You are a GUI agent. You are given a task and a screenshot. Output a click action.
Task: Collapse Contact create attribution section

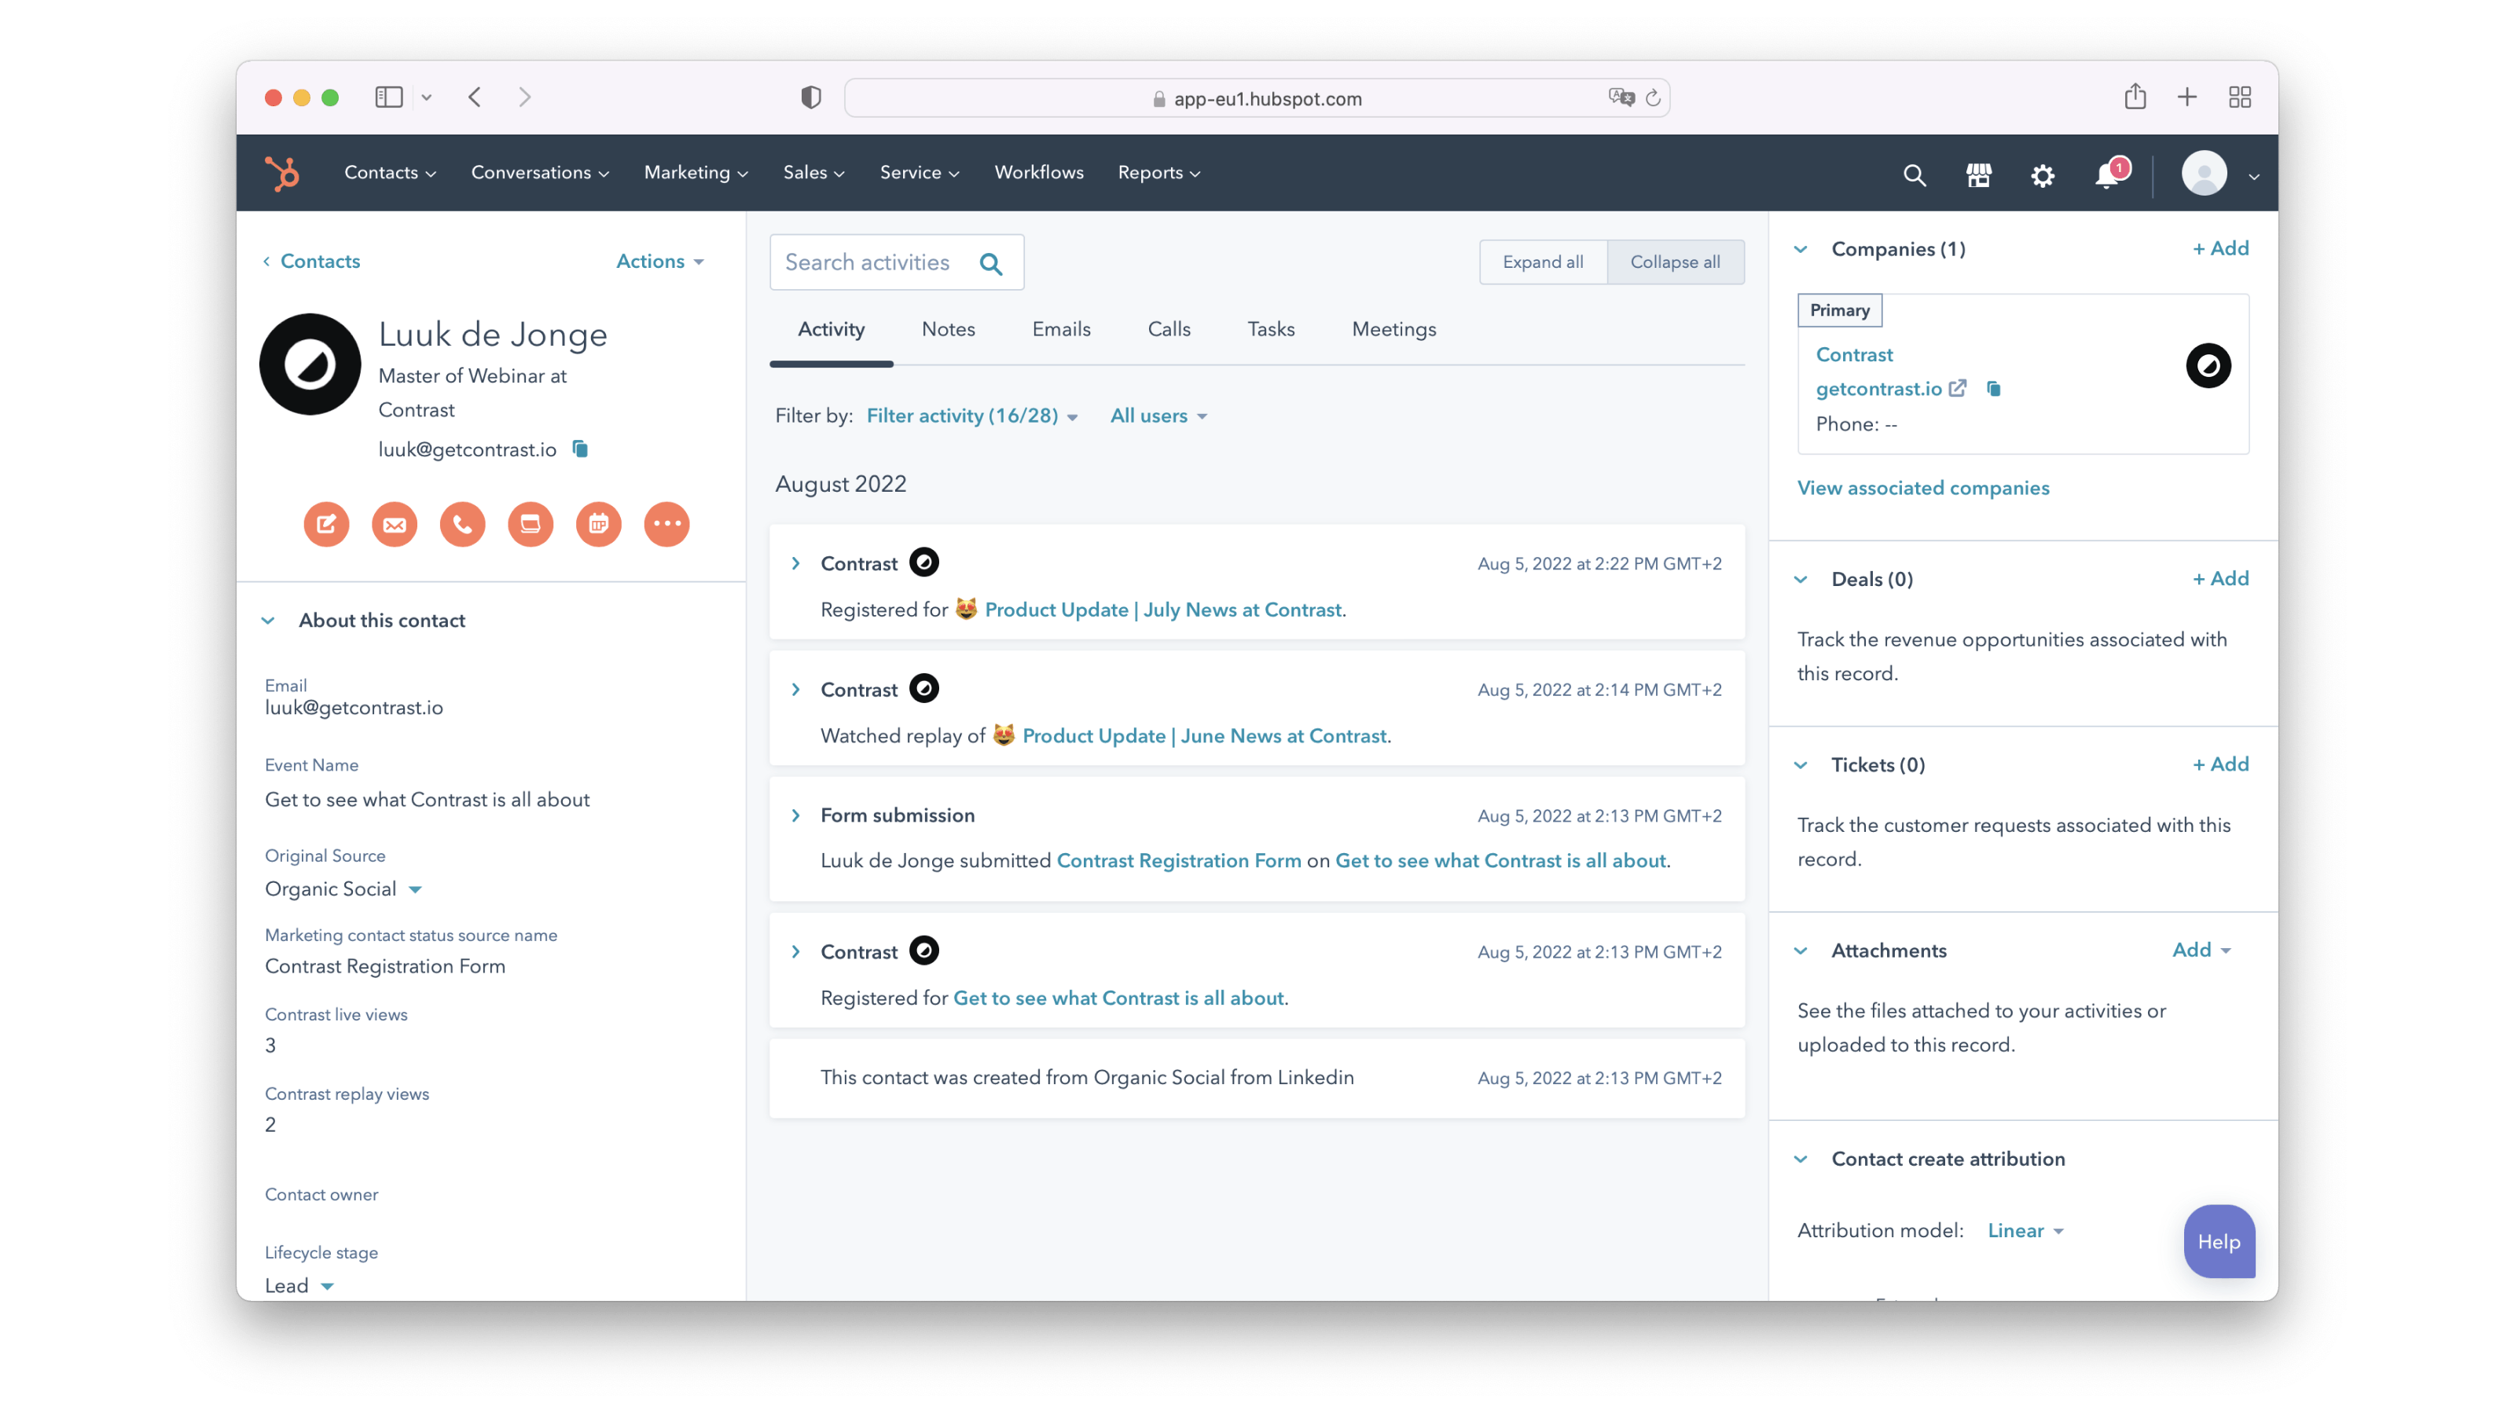point(1801,1159)
